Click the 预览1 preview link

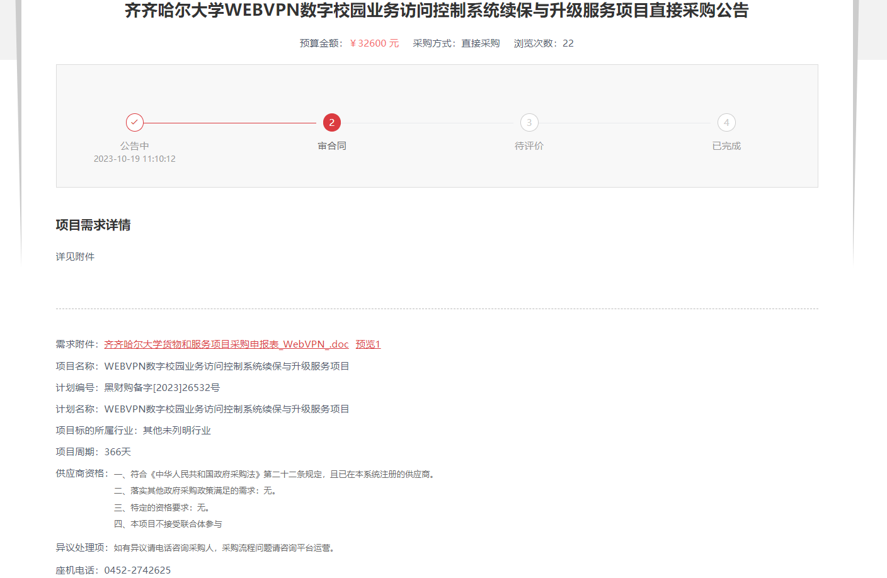368,344
